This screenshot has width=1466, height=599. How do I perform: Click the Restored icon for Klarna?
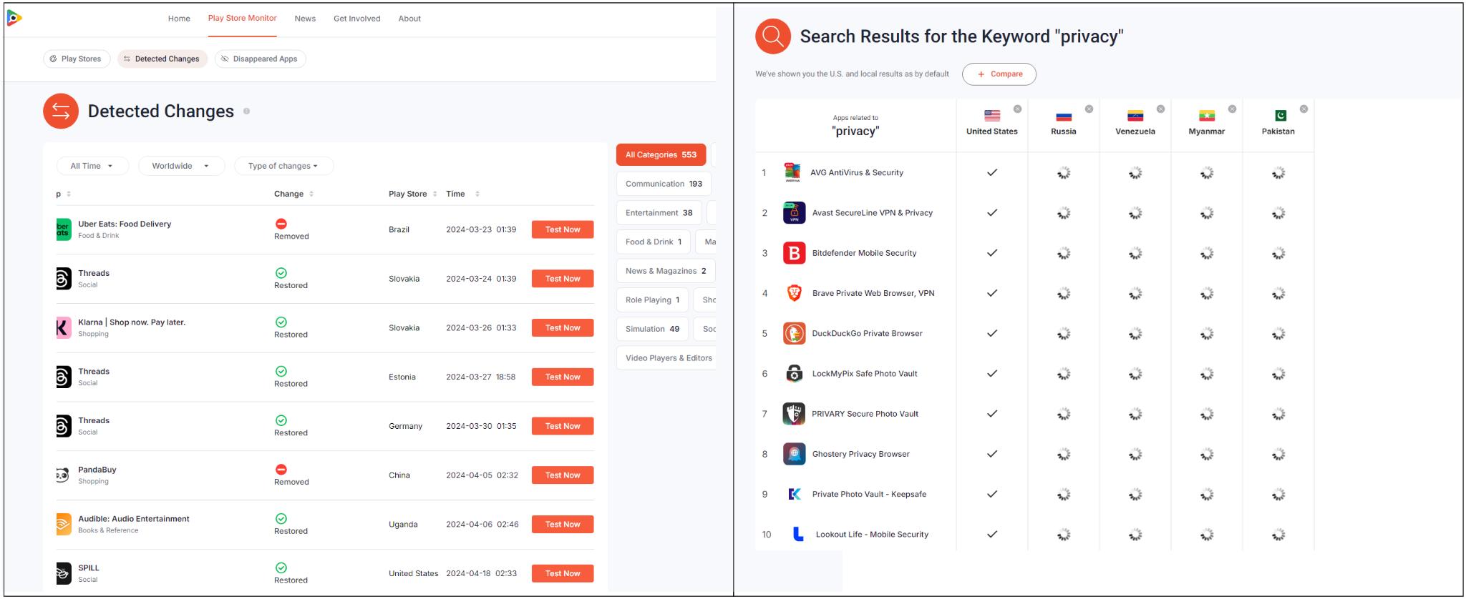pos(281,322)
